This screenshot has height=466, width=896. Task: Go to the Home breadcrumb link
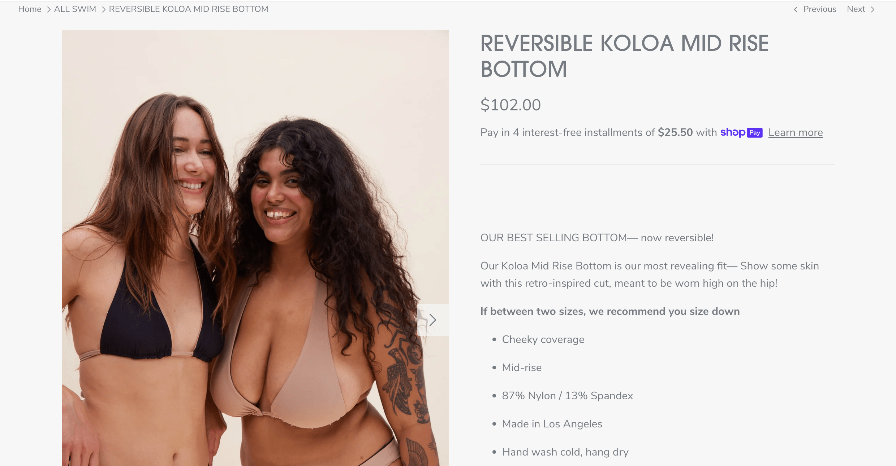30,9
